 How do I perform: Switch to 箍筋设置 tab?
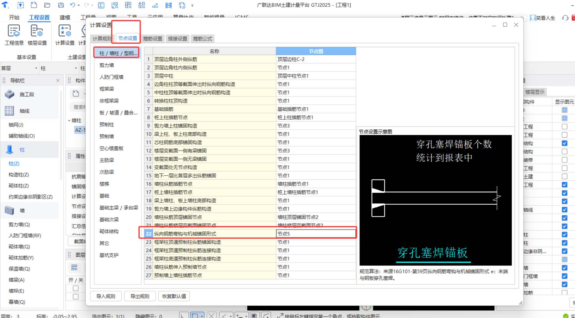(x=152, y=39)
